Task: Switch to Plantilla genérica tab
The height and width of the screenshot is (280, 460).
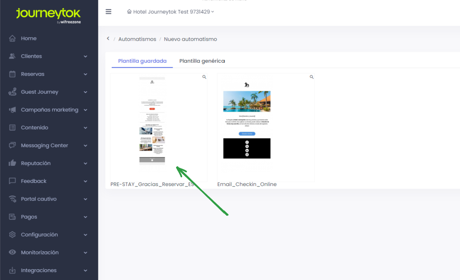Action: click(202, 61)
